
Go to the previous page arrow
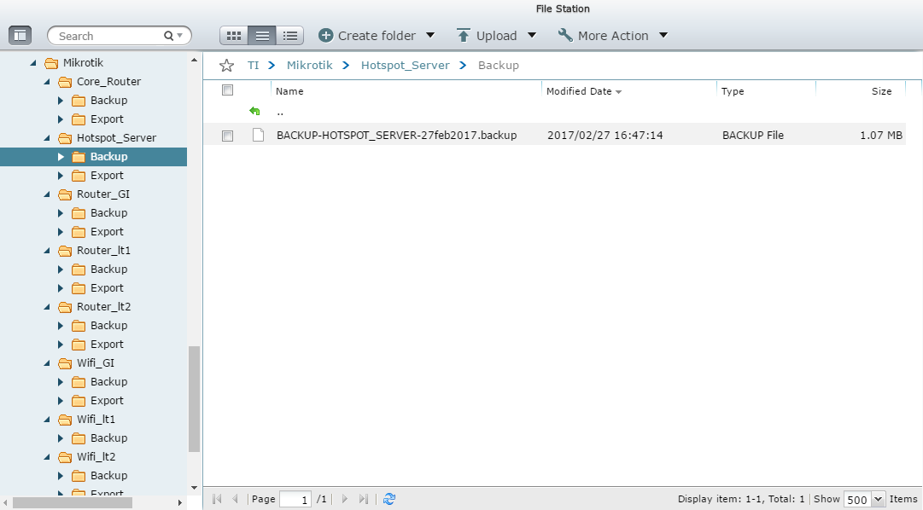point(236,499)
